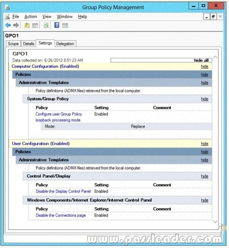Click the Up one level folder icon
The height and width of the screenshot is (248, 229).
(27, 25)
